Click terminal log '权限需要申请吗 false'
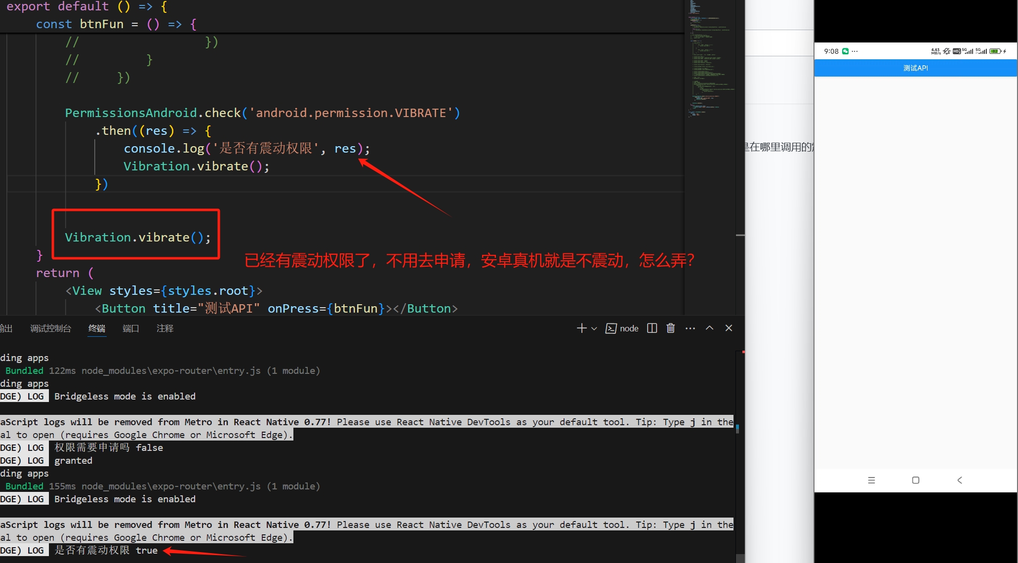 point(108,447)
